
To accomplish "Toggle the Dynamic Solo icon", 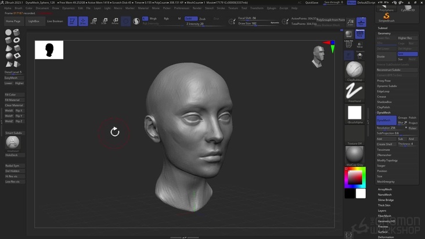I will 360,55.
